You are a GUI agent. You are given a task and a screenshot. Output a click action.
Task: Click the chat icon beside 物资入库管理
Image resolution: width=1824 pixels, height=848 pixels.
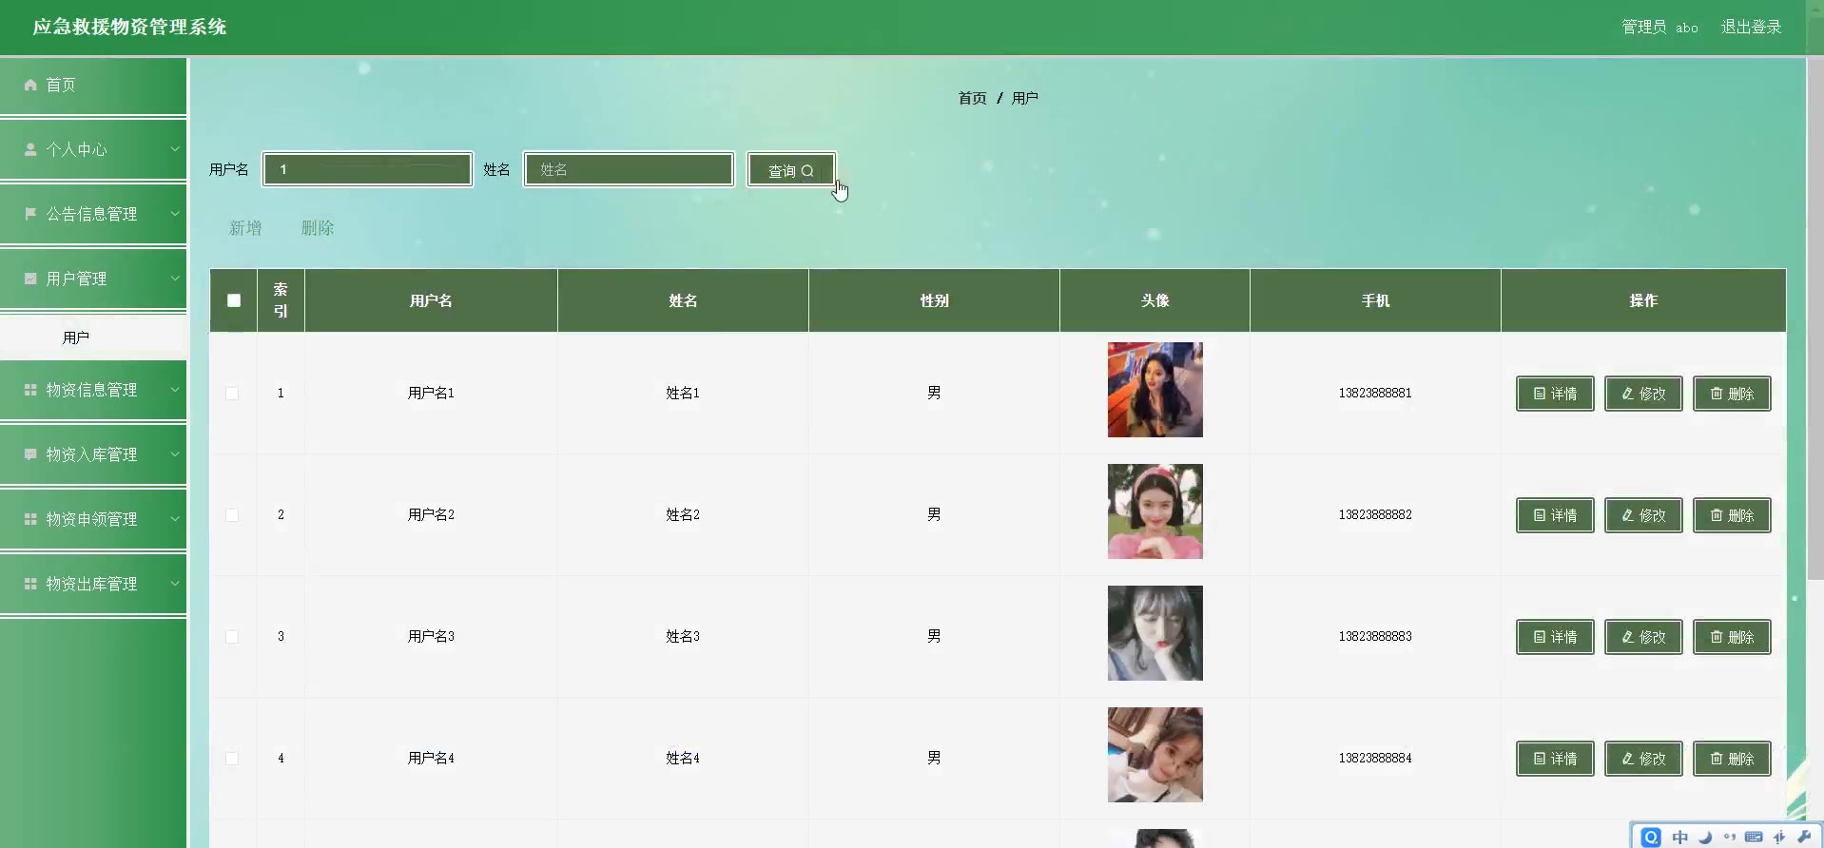pos(30,454)
